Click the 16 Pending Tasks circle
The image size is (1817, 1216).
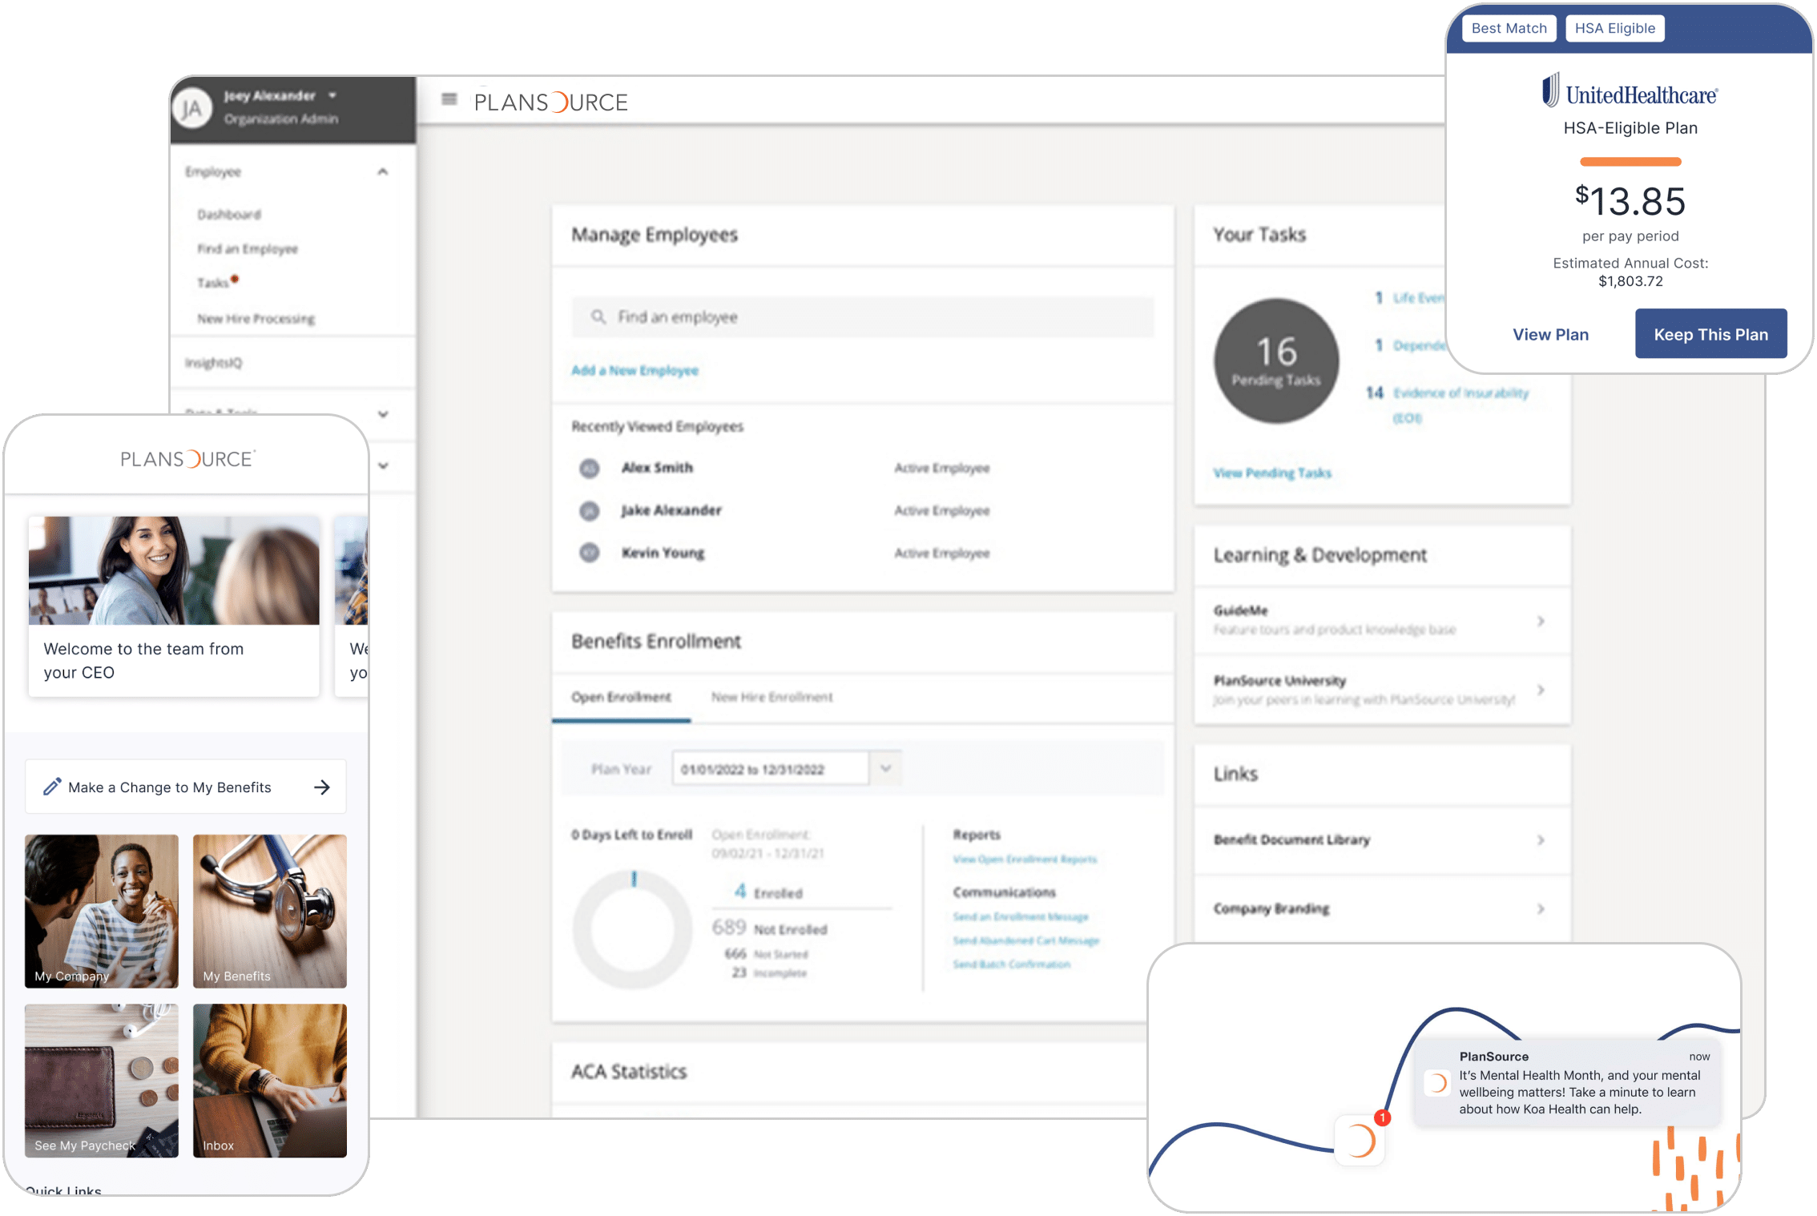(1276, 361)
